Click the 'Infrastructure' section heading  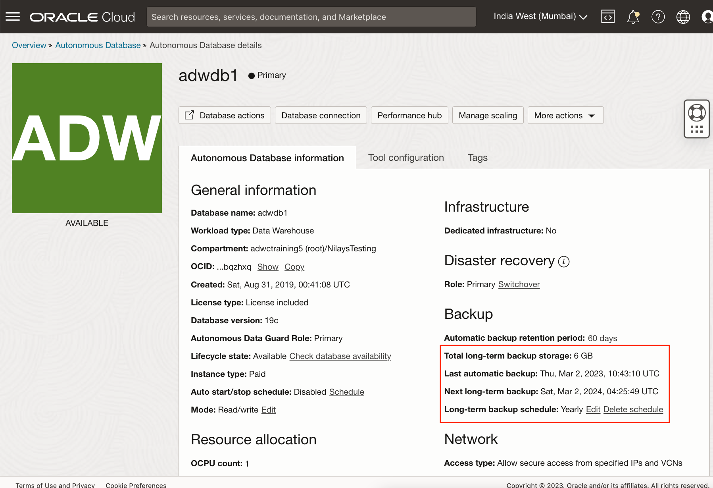pos(486,207)
